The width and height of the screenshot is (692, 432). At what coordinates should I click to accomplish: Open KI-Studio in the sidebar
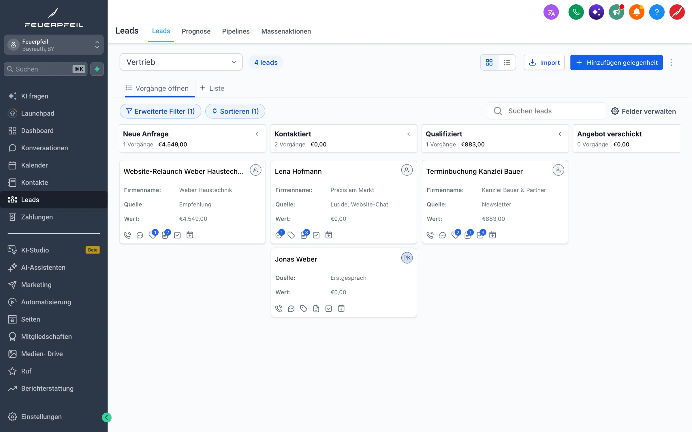(x=54, y=250)
